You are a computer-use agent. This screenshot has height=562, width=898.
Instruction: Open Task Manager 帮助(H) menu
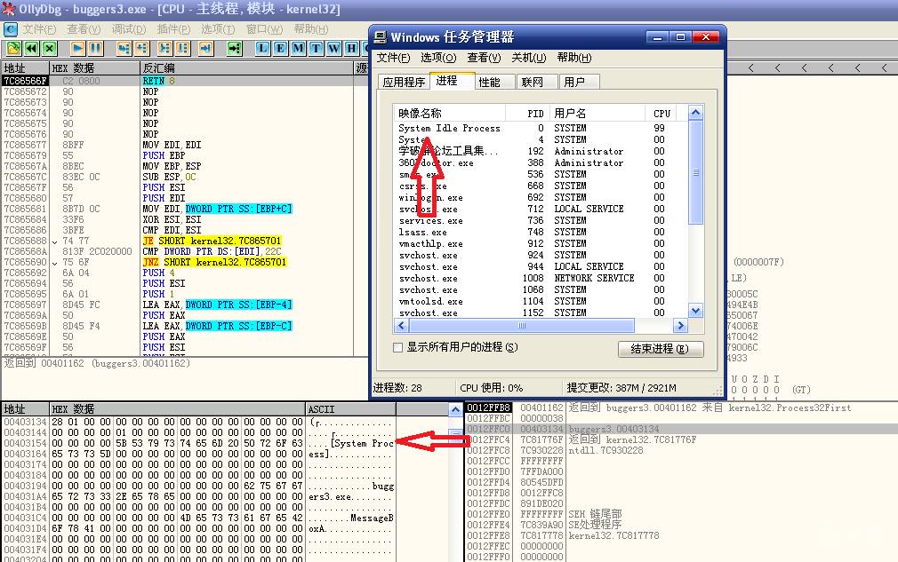pyautogui.click(x=574, y=58)
